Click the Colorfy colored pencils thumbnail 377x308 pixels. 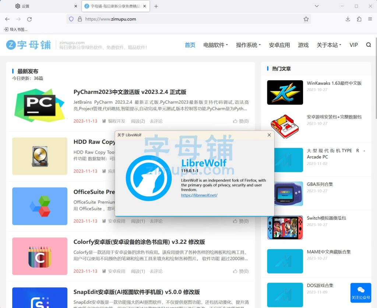pos(40,256)
